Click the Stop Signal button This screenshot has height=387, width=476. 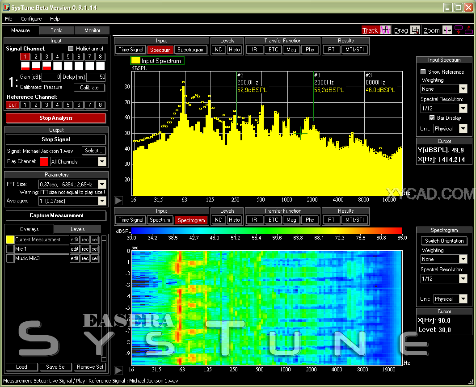pos(56,139)
